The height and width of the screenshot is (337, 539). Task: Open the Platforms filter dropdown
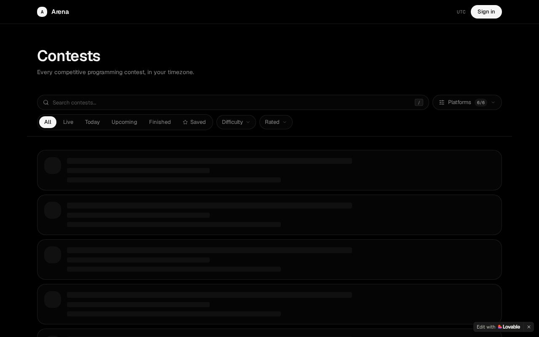click(x=467, y=102)
